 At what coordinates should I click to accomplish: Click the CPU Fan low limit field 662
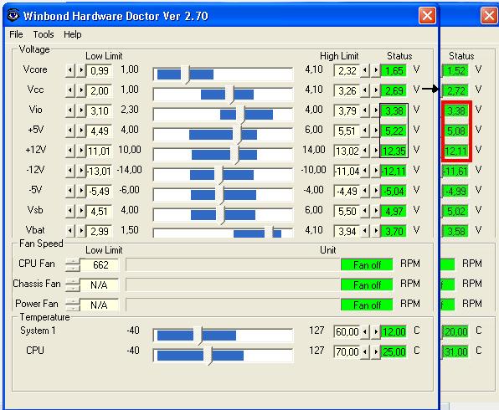pyautogui.click(x=100, y=264)
